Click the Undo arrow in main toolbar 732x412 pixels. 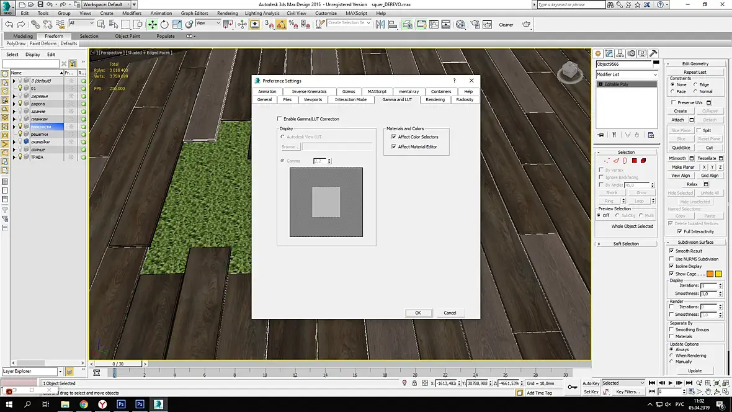9,25
